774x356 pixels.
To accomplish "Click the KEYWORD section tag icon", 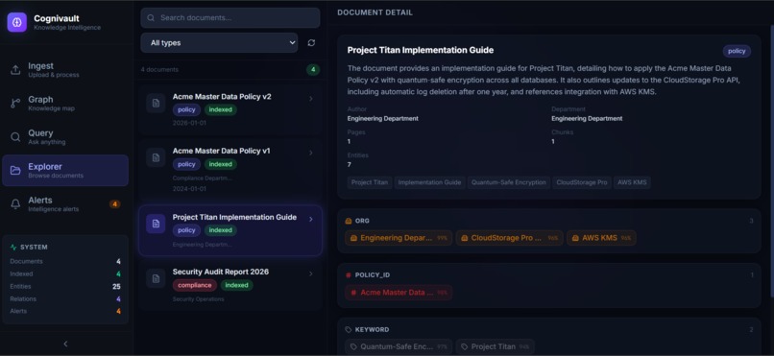I will (x=349, y=329).
